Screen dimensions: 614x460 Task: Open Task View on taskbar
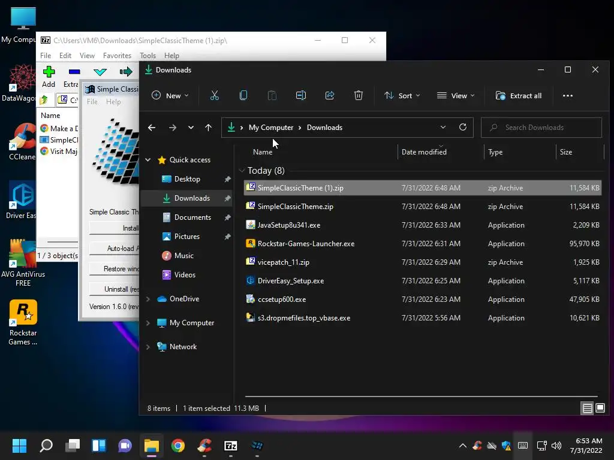click(x=73, y=446)
